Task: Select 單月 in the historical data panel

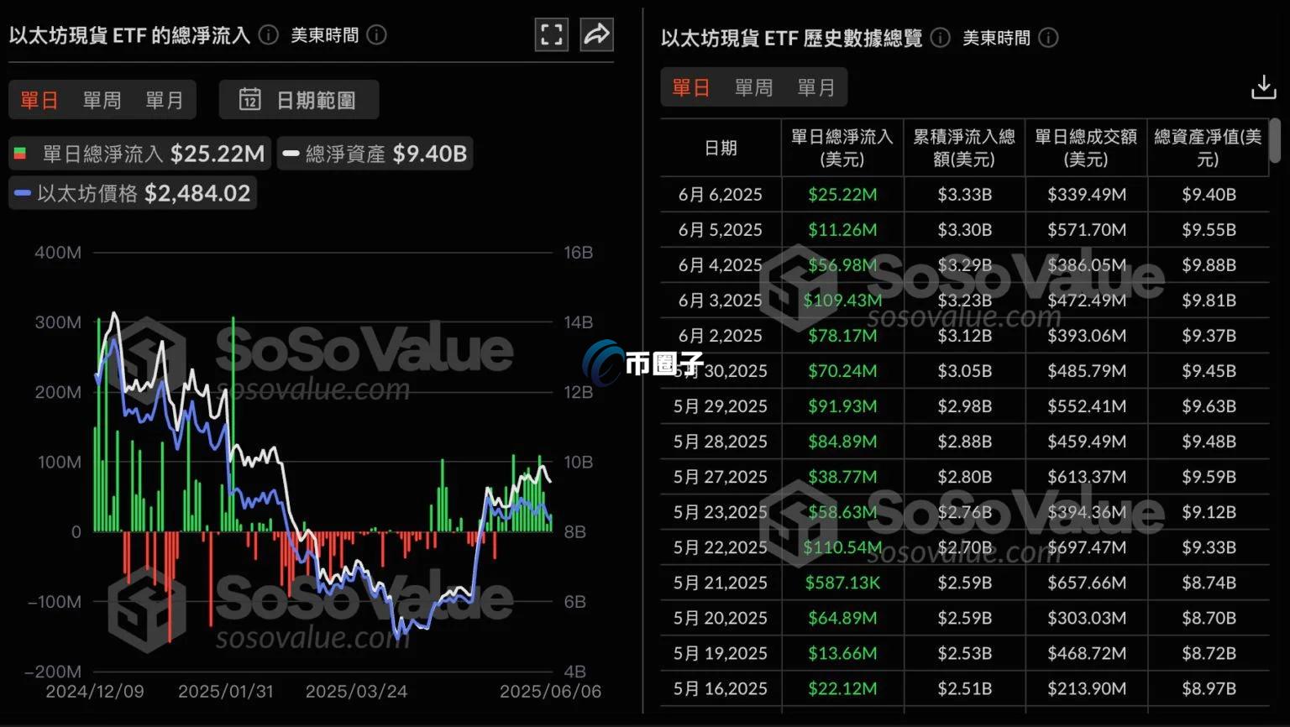Action: (x=815, y=86)
